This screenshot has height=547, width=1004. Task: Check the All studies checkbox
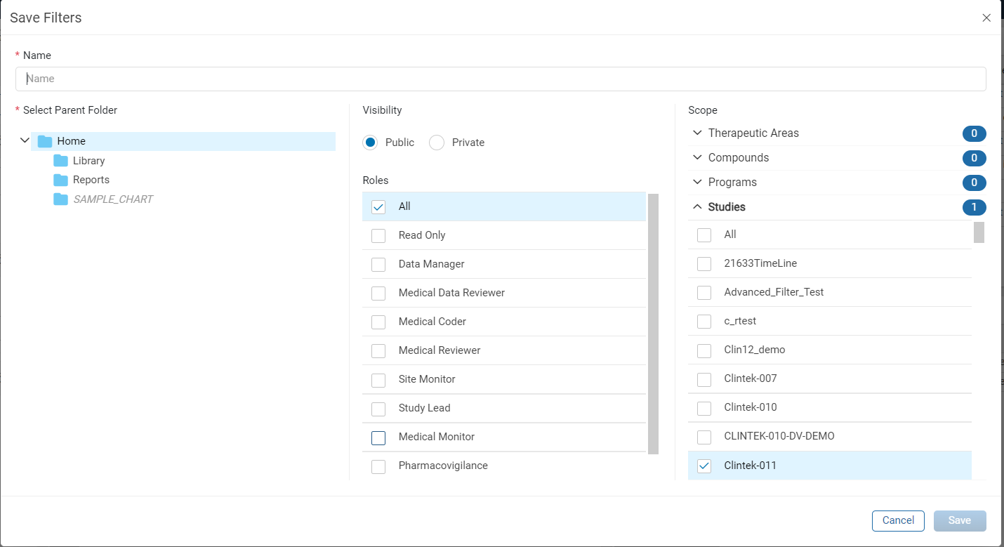pos(704,235)
